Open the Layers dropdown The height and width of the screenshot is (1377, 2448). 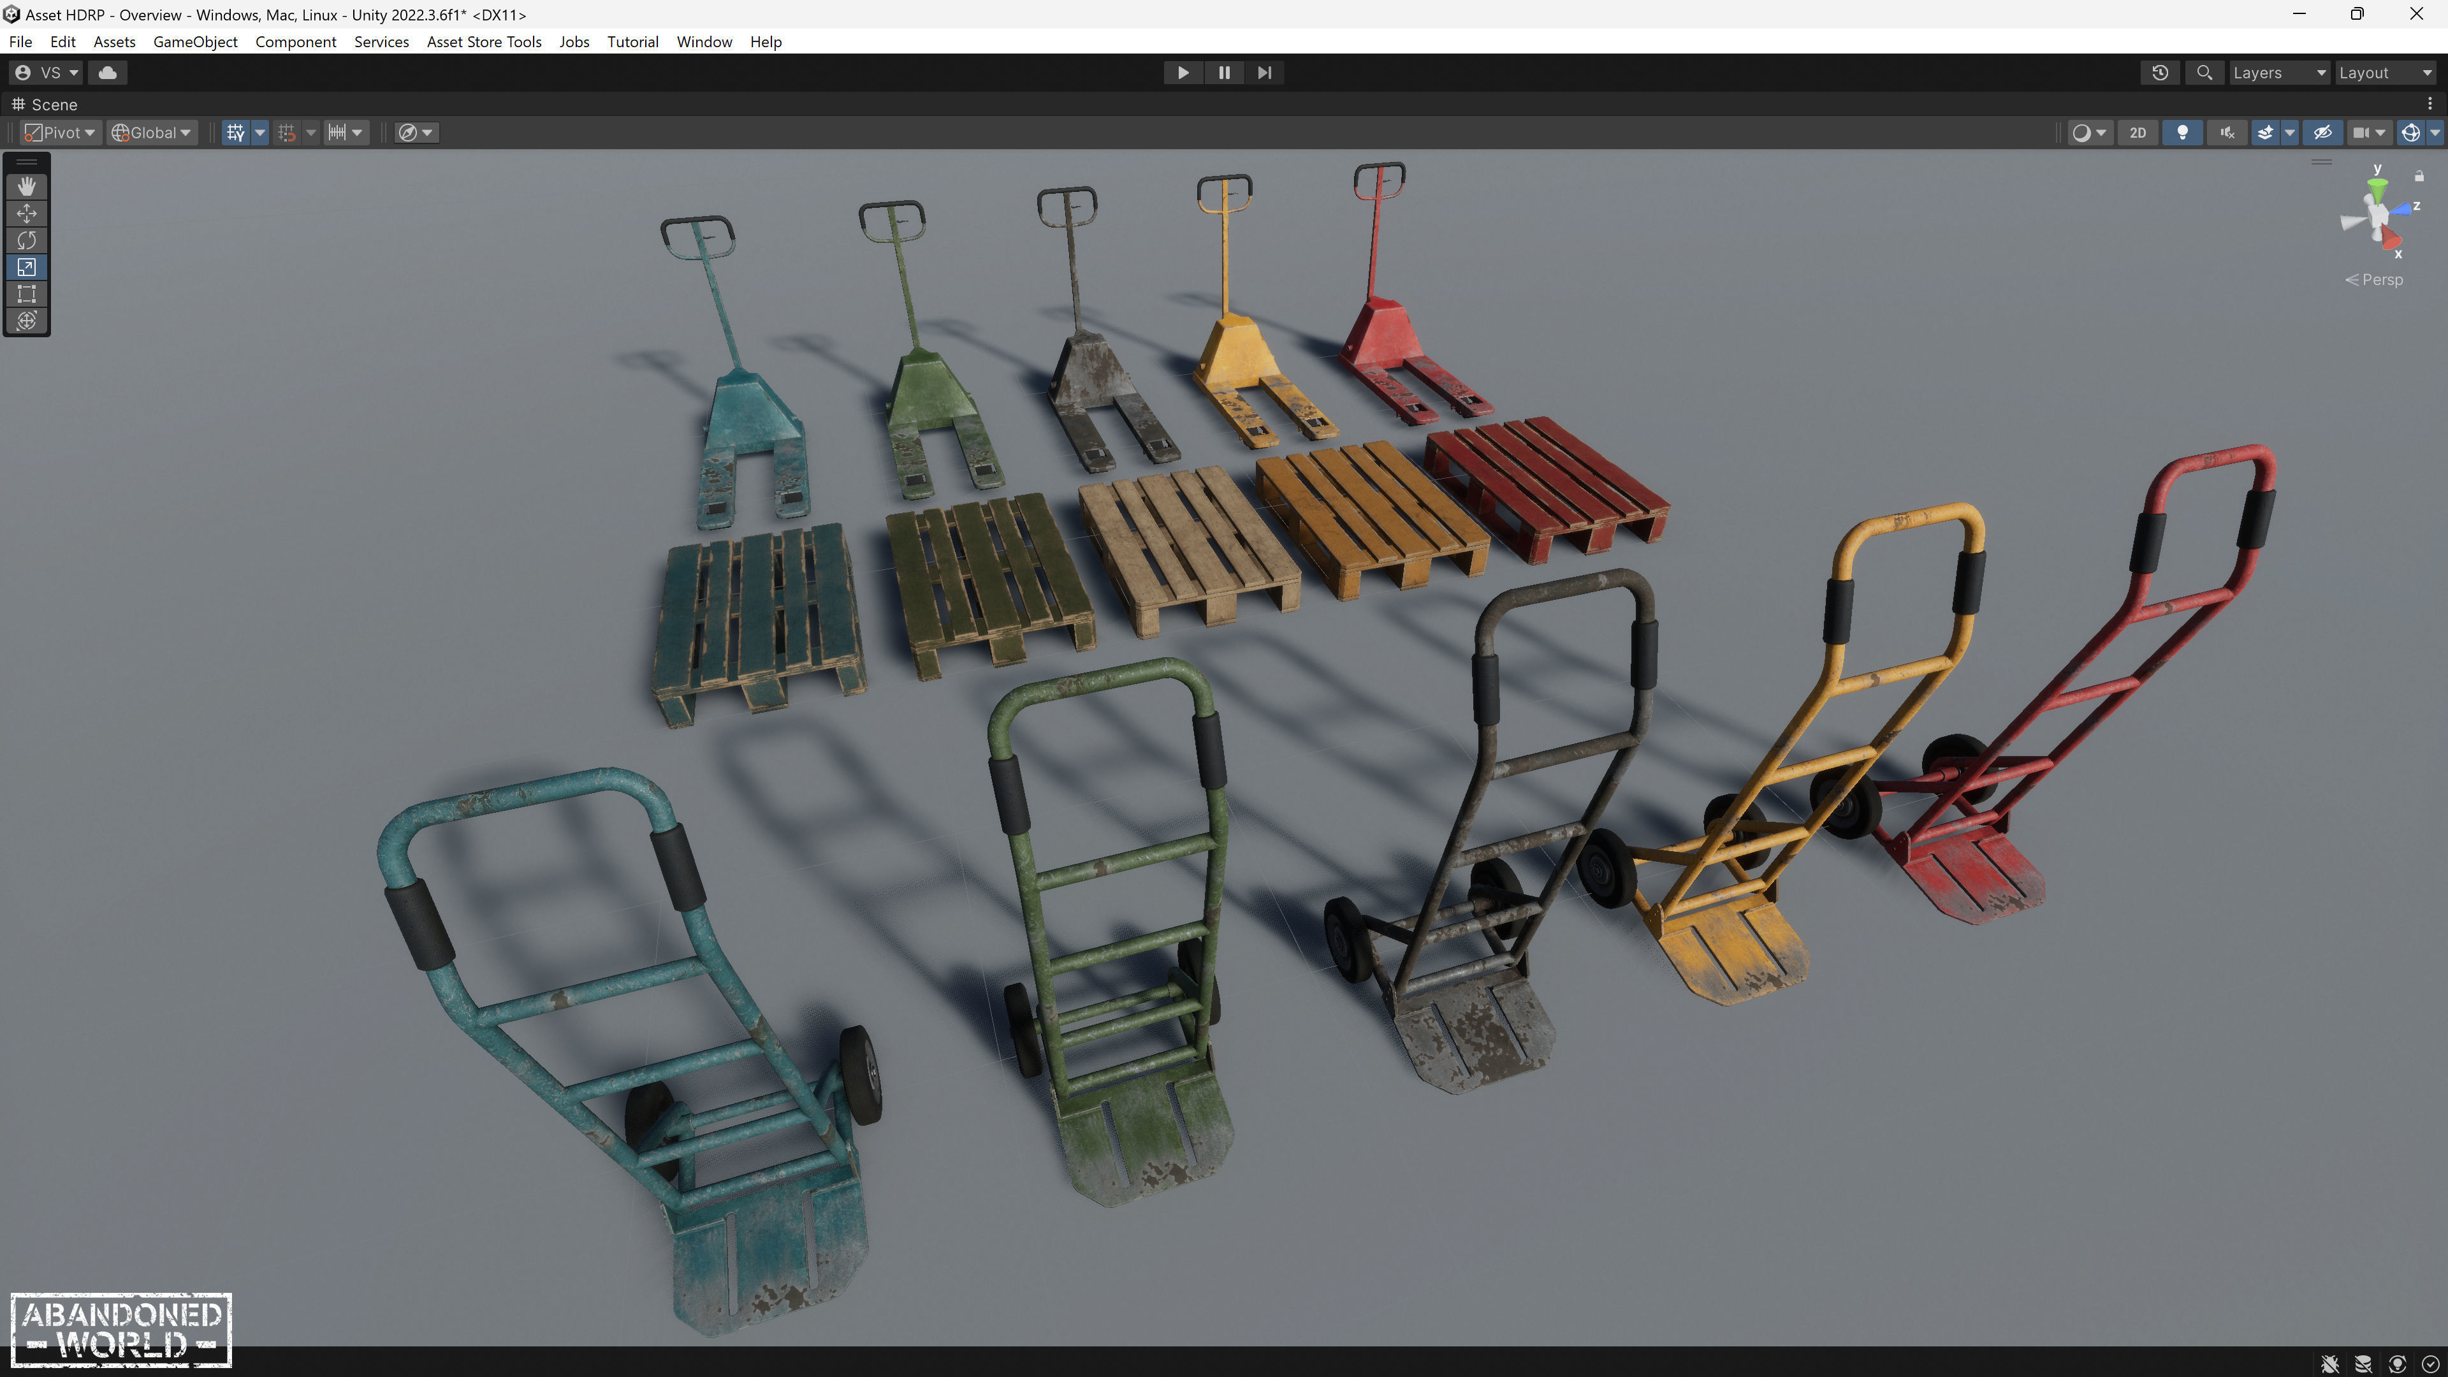click(2278, 72)
